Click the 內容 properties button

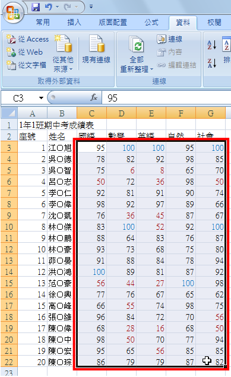coord(170,52)
